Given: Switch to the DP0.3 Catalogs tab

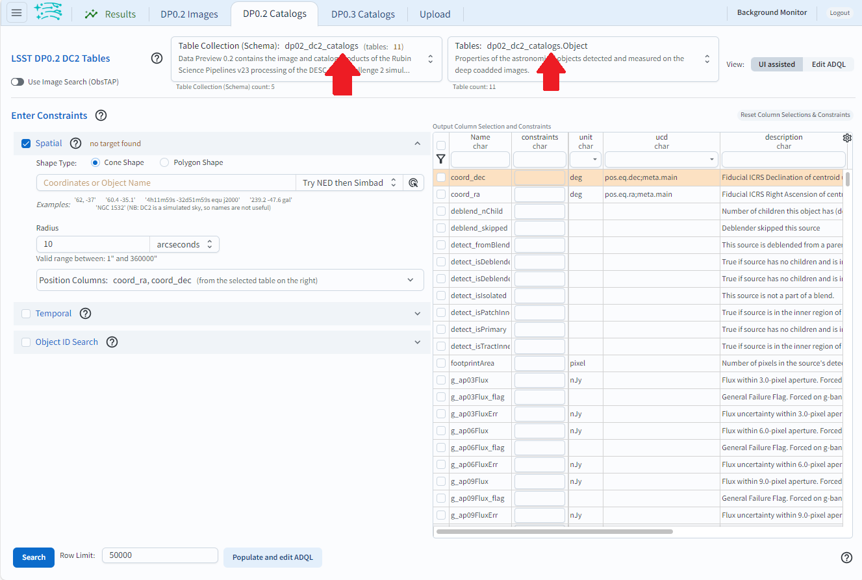Looking at the screenshot, I should pos(362,13).
